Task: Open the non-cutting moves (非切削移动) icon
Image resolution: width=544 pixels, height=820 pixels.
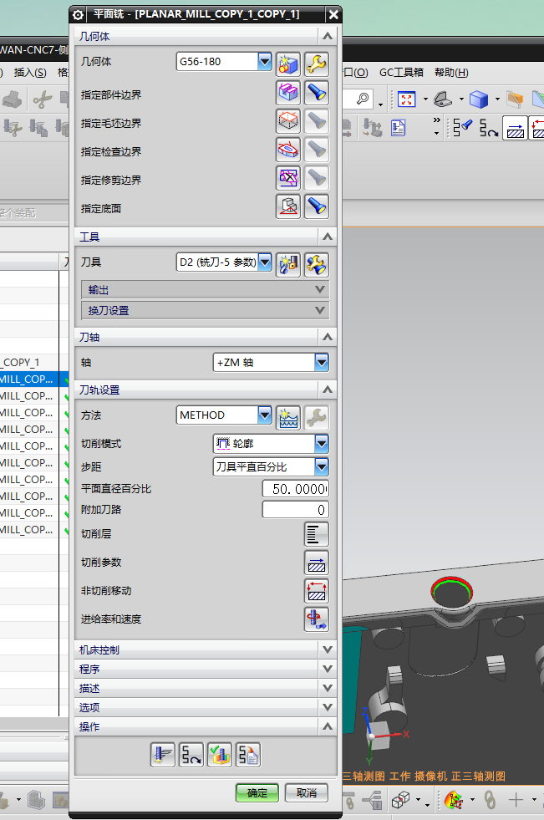Action: tap(316, 591)
